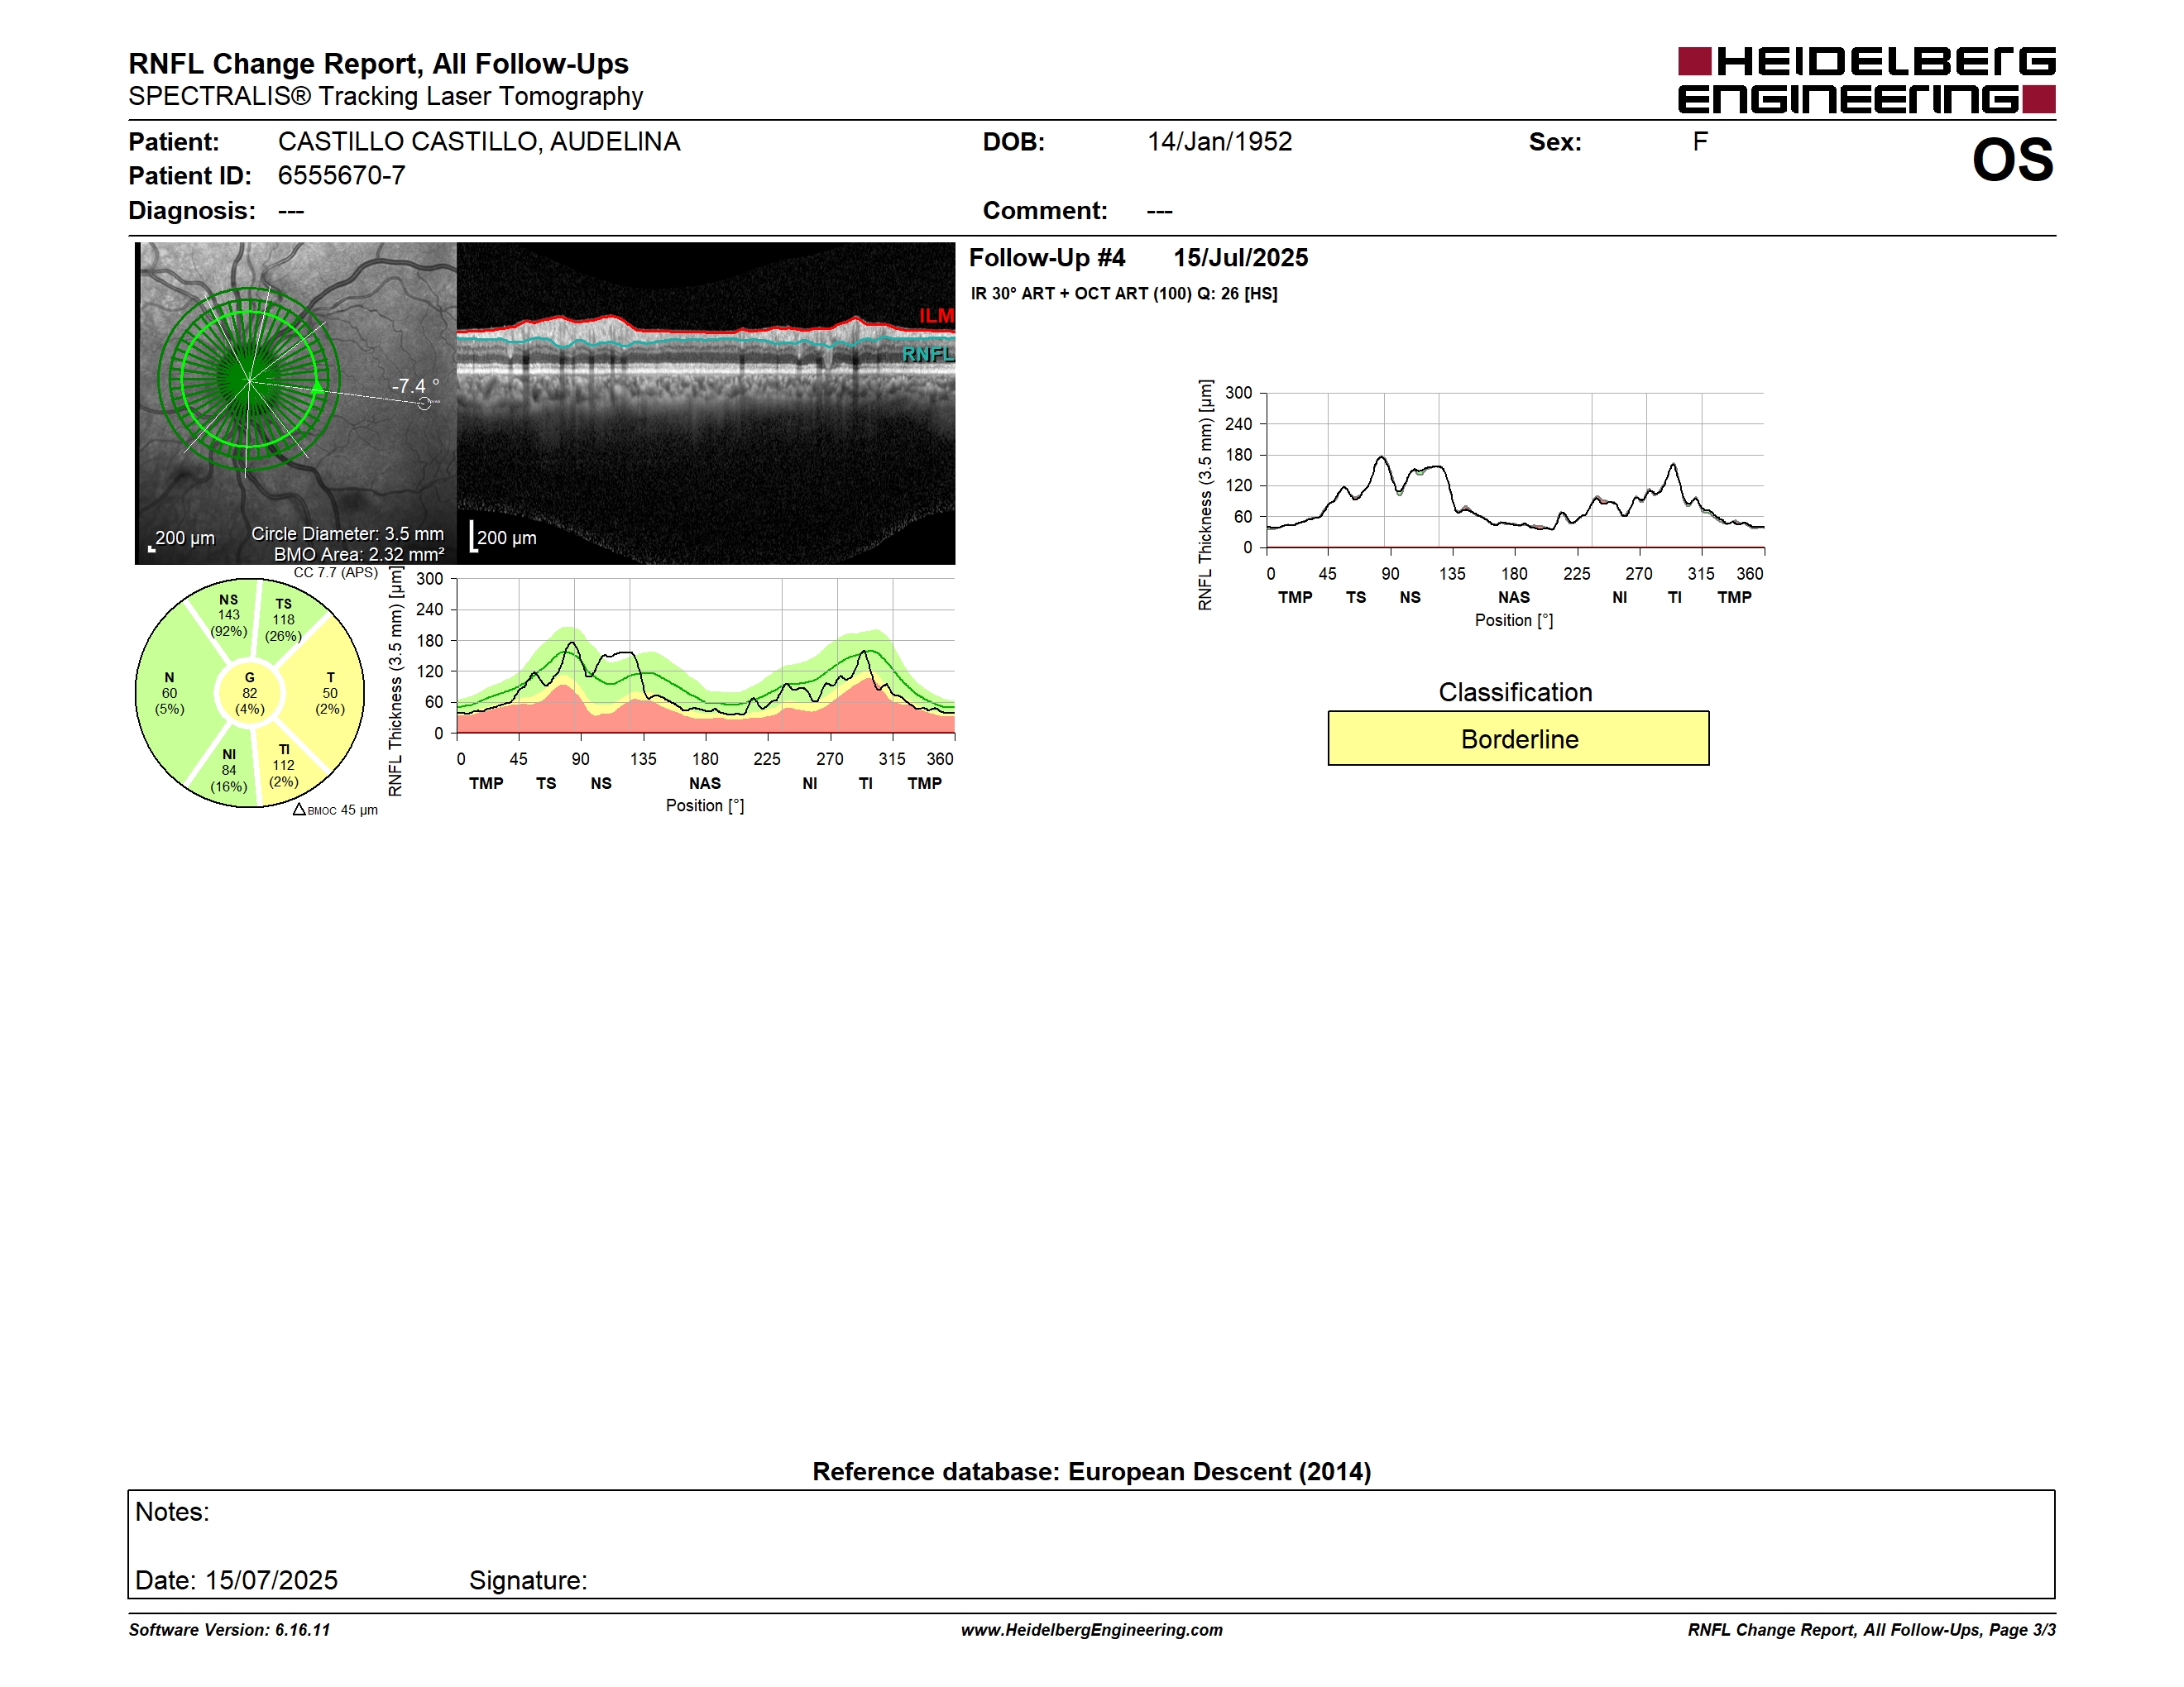Image resolution: width=2184 pixels, height=1687 pixels.
Task: Click the TS sector value 118
Action: point(284,619)
